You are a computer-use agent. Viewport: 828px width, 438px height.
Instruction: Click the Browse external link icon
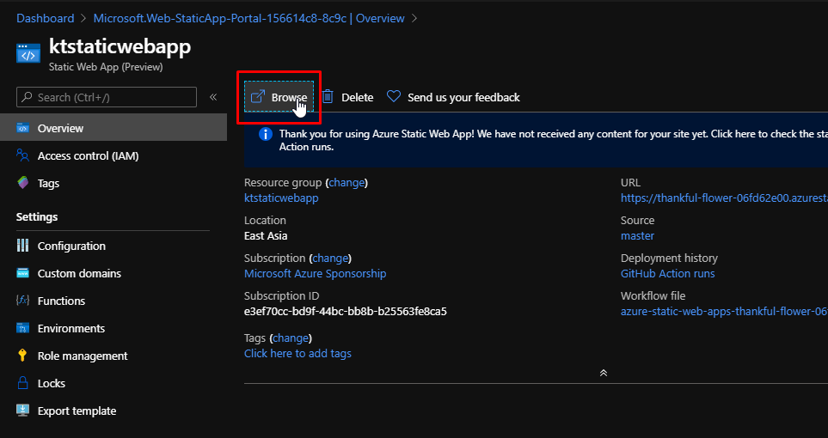coord(258,96)
